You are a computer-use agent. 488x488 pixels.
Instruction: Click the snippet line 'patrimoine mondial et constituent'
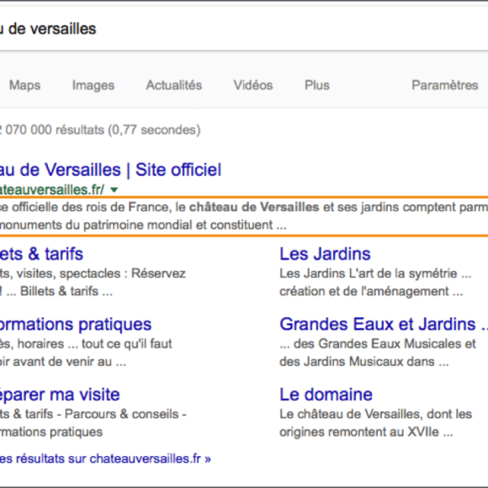(x=178, y=225)
